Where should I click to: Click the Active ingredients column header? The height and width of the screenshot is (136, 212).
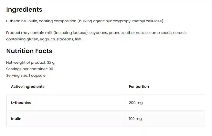28,87
